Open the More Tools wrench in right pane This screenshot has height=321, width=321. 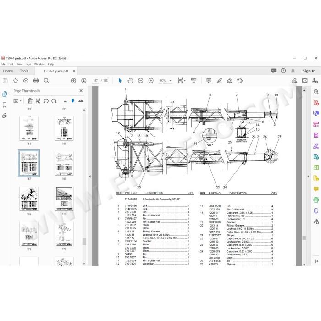[x=316, y=221]
